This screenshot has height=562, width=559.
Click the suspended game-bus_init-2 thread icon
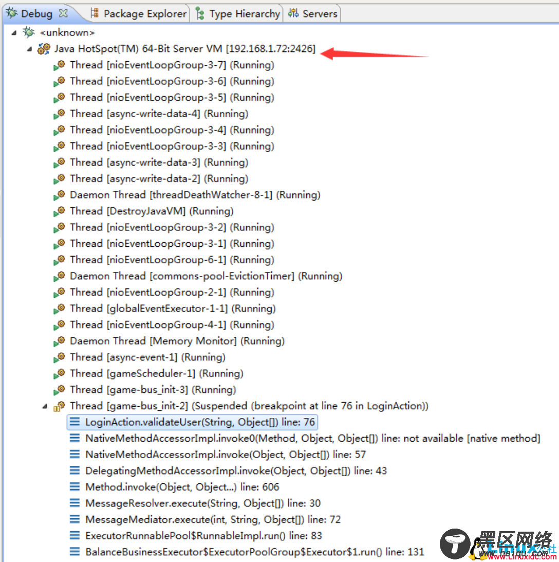pyautogui.click(x=60, y=406)
